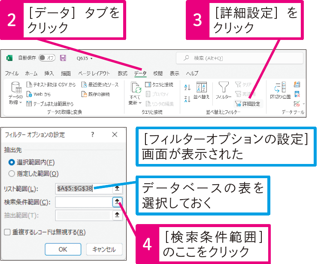336x264 pixels.
Task: Click the purple save disk icon
Action: pyautogui.click(x=63, y=58)
